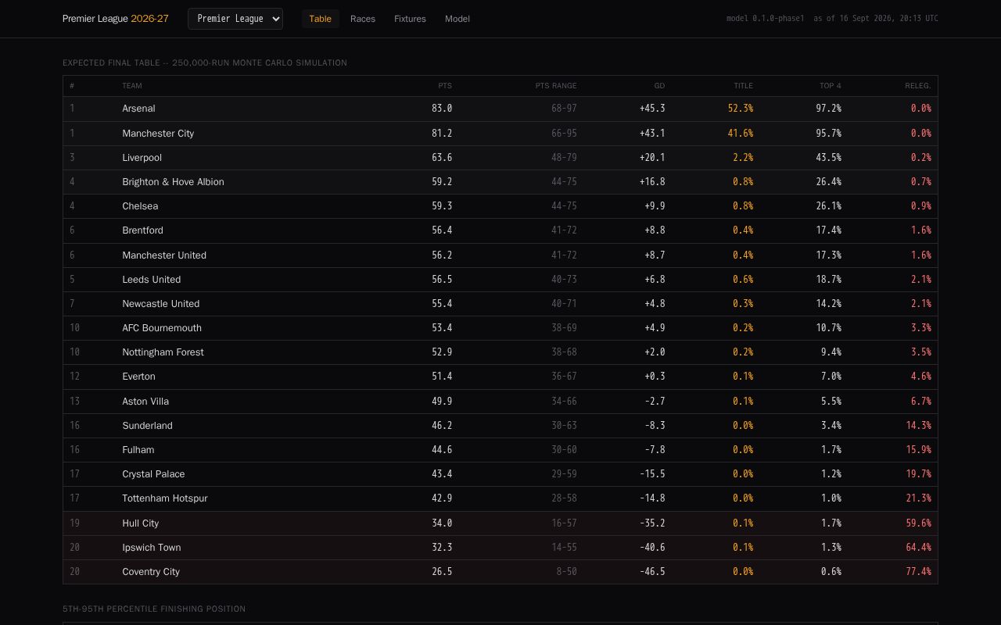Viewport: 1001px width, 625px height.
Task: Go to the Fixtures tab
Action: (410, 19)
